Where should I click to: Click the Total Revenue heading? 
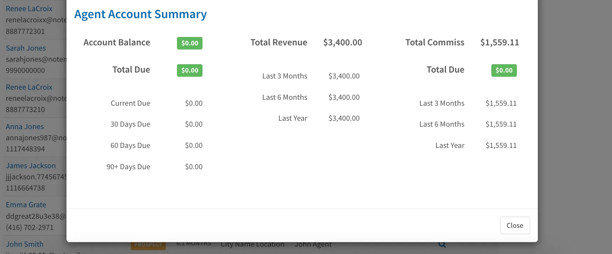pyautogui.click(x=279, y=43)
